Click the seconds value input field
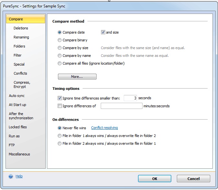Viewport: 218px width, 190px height. (x=130, y=98)
